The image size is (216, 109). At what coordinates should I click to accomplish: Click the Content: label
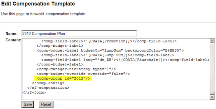click(13, 40)
